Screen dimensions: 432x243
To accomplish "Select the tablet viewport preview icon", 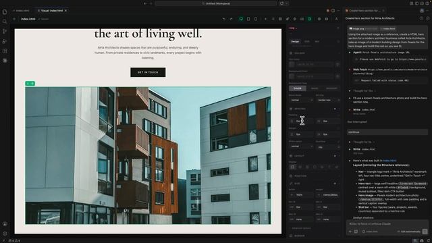I will (248, 19).
